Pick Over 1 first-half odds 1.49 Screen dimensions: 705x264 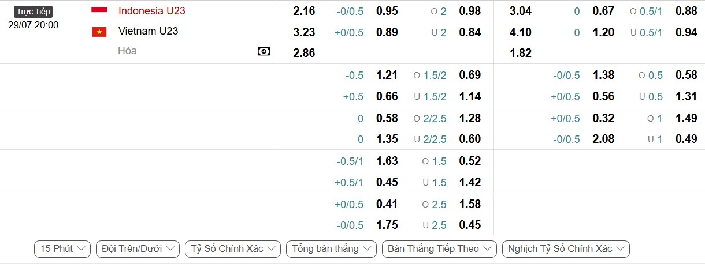pyautogui.click(x=687, y=118)
